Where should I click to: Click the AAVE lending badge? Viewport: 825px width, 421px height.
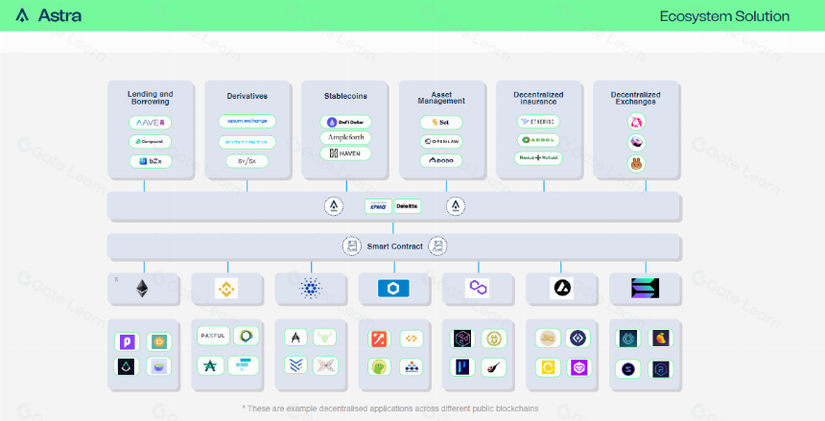151,123
